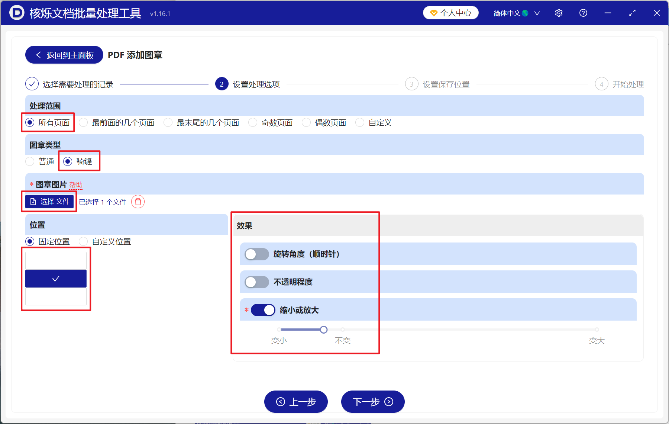
Task: Click the trash icon to remove selected stamp file
Action: (x=138, y=202)
